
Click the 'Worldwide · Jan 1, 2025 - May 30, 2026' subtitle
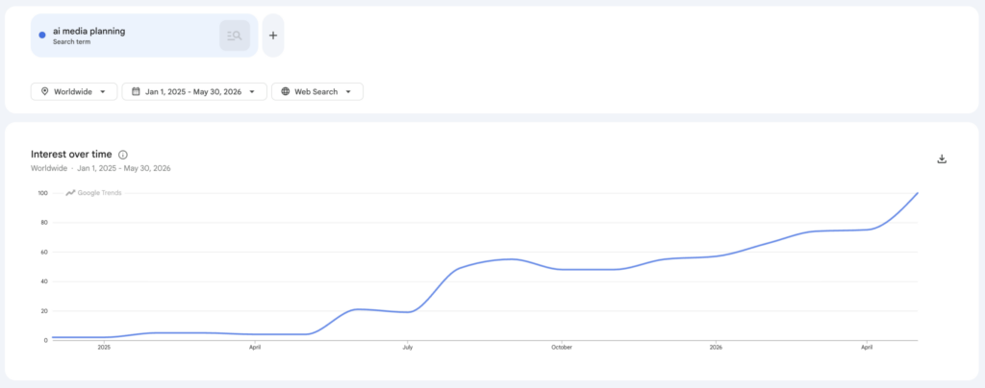pos(100,169)
